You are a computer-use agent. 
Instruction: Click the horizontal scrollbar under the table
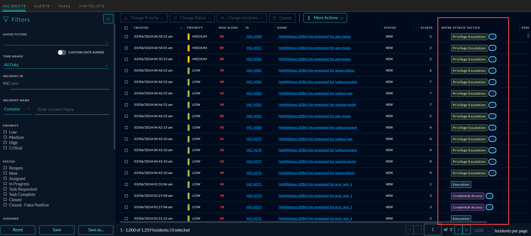[304, 222]
